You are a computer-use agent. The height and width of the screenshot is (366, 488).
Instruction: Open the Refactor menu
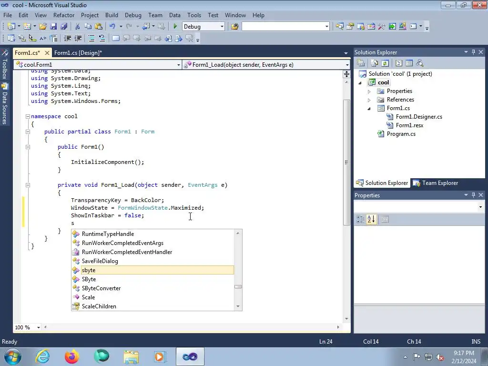[64, 15]
